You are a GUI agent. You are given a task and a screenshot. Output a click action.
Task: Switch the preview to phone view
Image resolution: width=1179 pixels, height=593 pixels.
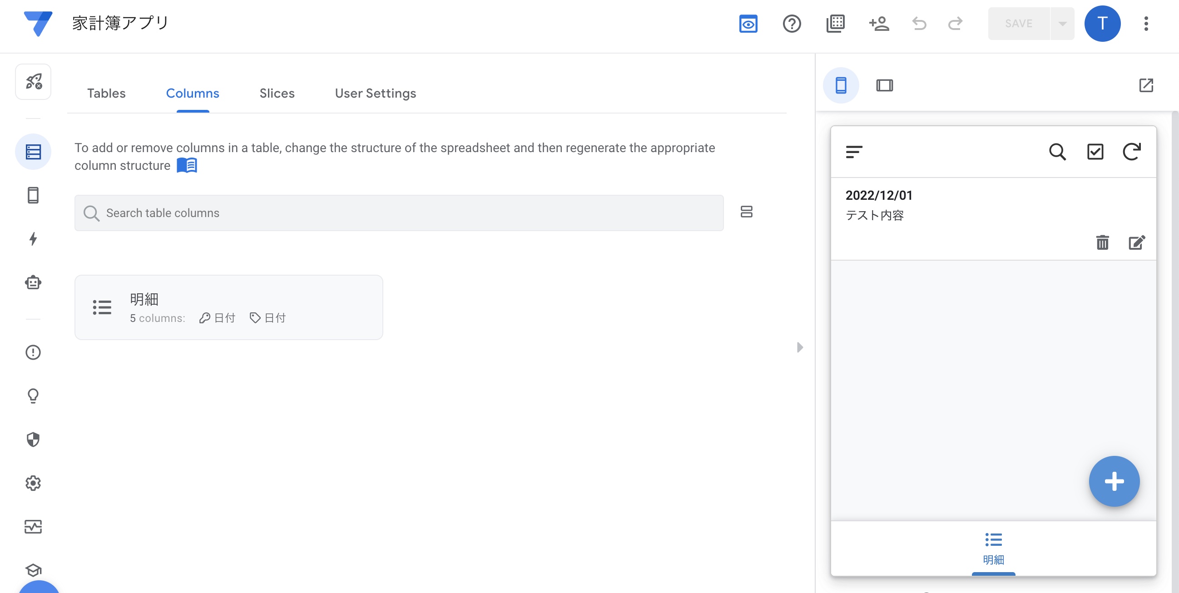click(x=841, y=85)
